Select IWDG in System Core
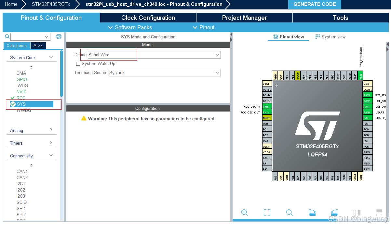The image size is (391, 225). point(22,86)
